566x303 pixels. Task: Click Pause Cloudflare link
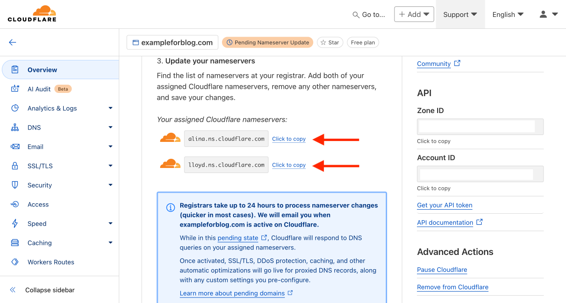(442, 270)
